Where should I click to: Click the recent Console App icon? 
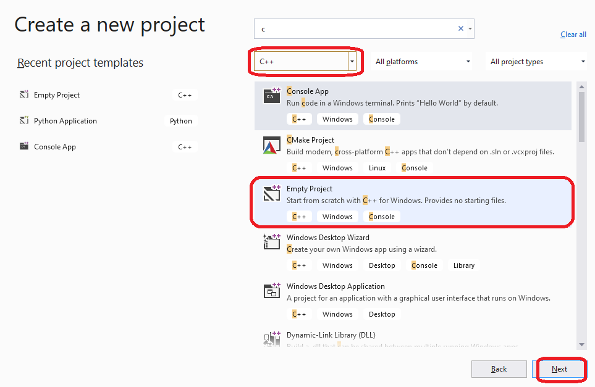(24, 146)
